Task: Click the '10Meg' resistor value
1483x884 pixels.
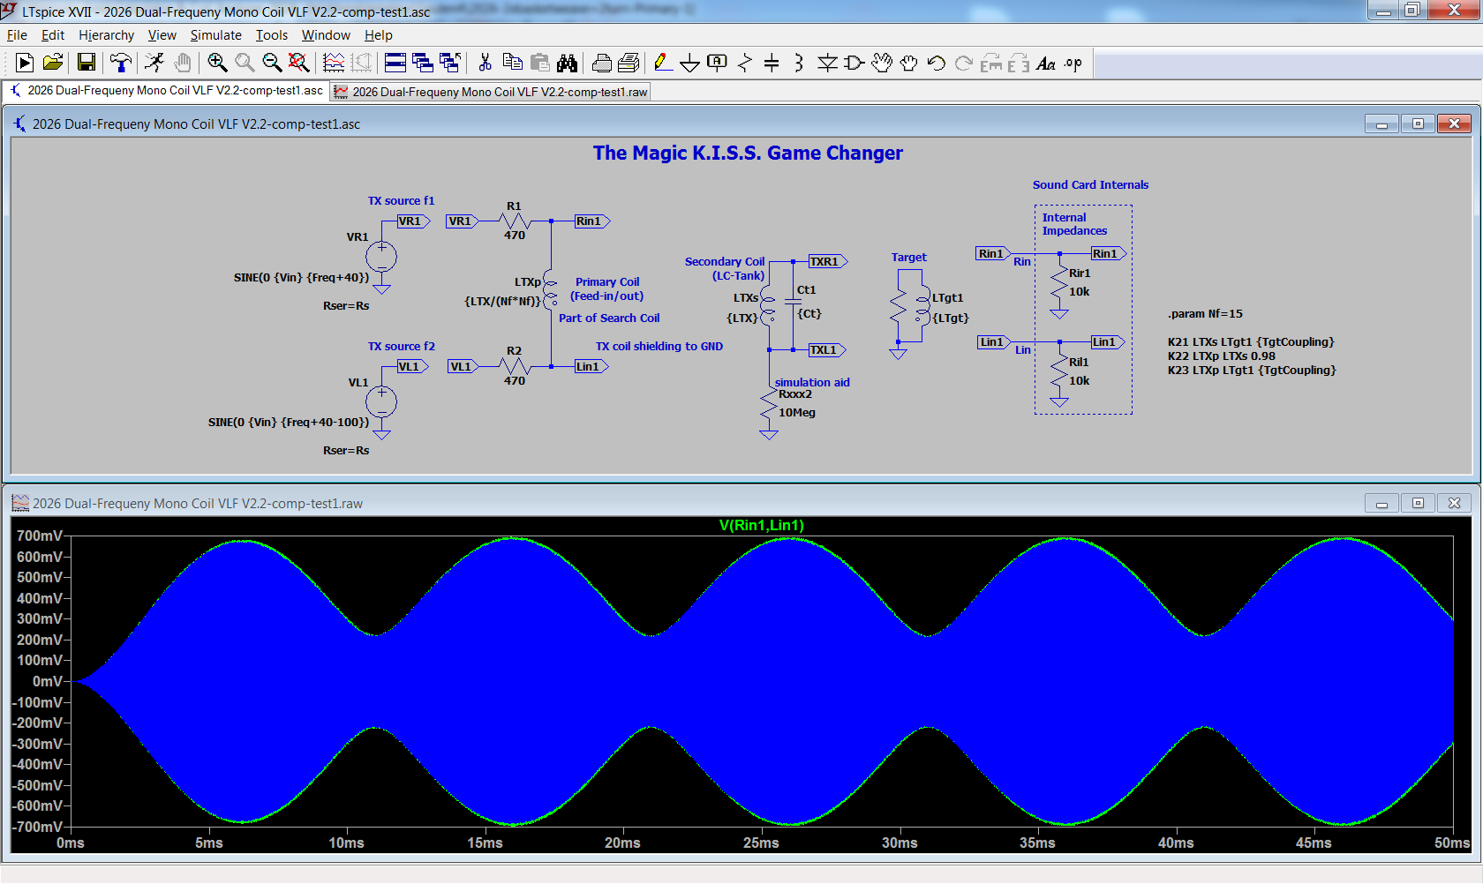Action: click(797, 412)
